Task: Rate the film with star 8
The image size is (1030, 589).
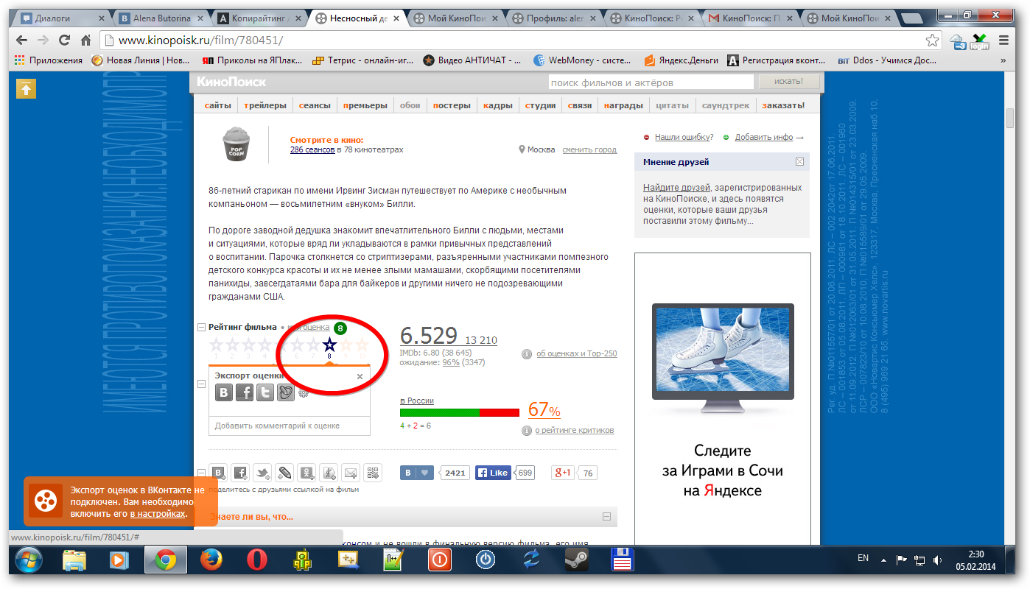Action: click(329, 344)
